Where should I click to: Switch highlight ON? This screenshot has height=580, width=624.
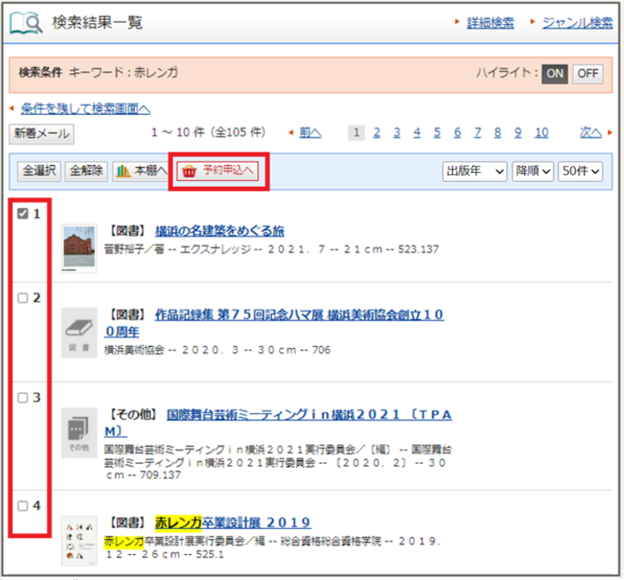coord(555,74)
